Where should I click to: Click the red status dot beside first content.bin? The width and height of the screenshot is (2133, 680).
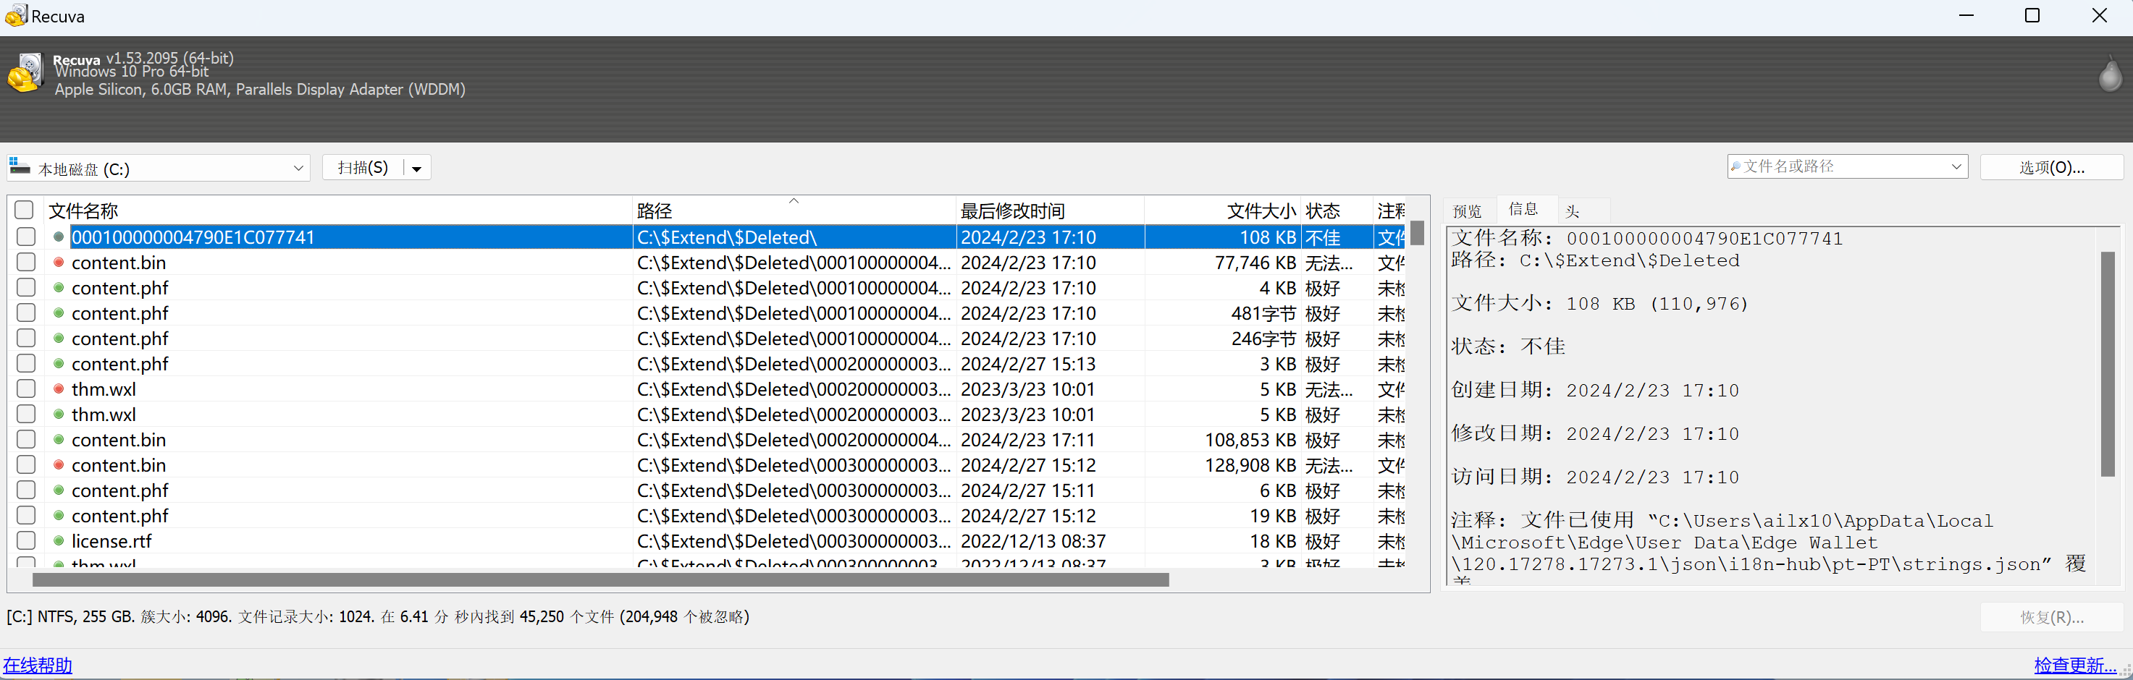(59, 263)
